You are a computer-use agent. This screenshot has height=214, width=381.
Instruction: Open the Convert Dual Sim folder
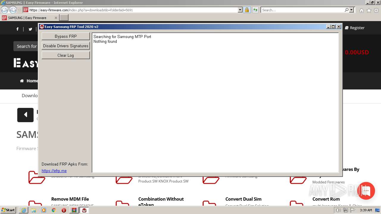point(243,199)
